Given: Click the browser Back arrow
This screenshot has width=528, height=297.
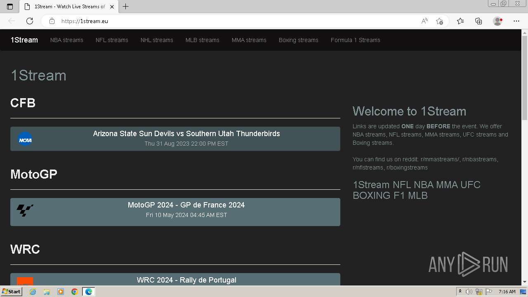Looking at the screenshot, I should click(x=12, y=21).
